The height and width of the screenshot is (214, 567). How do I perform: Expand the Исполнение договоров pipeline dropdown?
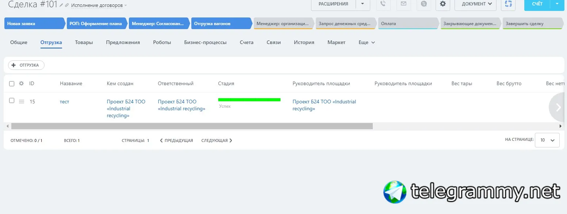[99, 5]
